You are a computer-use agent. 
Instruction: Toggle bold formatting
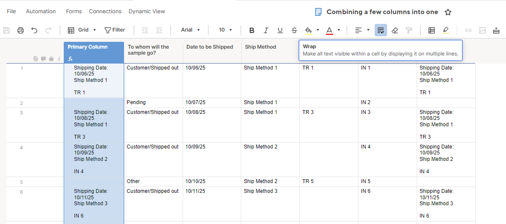[252, 30]
